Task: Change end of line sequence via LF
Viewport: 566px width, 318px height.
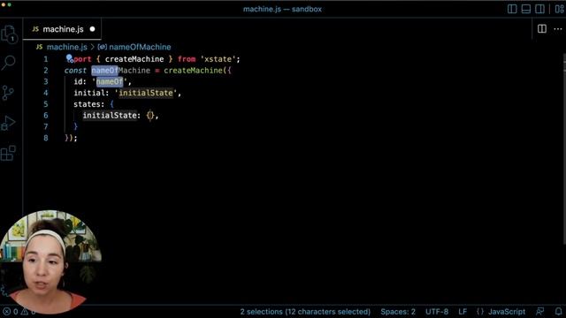Action: [463, 312]
